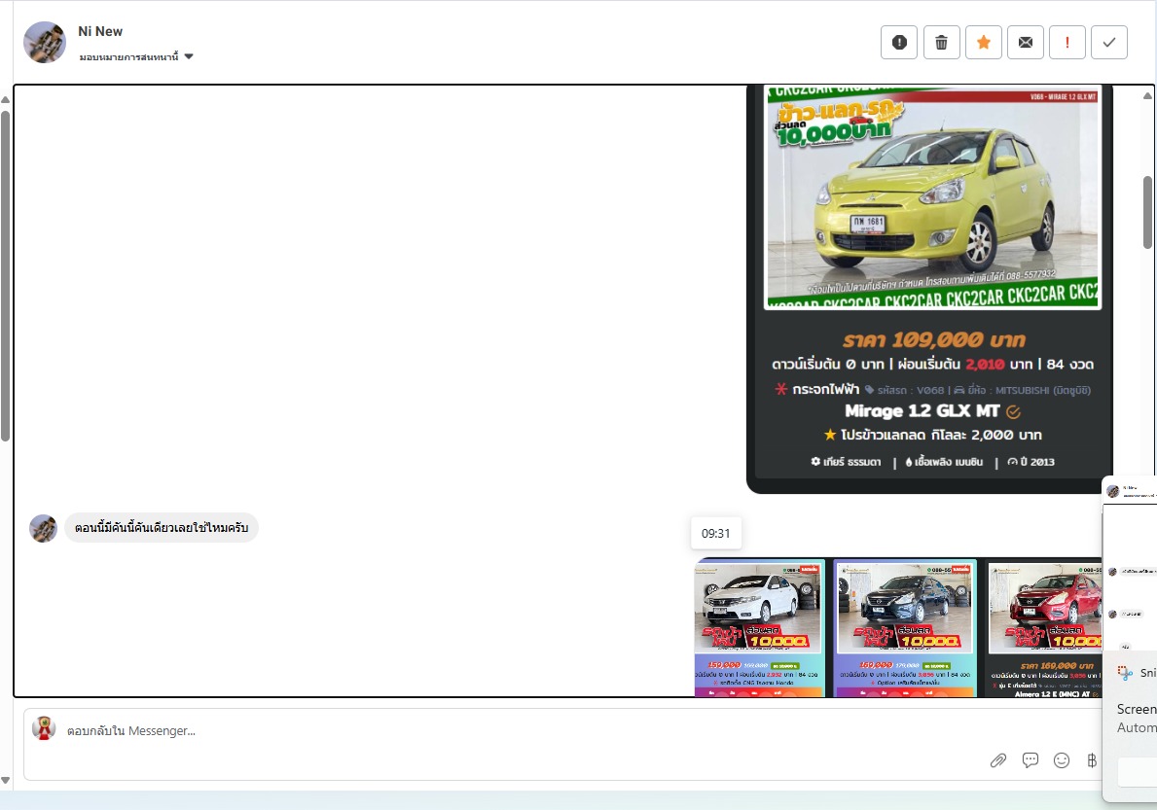Open saved replies speech bubble icon

(x=1030, y=760)
